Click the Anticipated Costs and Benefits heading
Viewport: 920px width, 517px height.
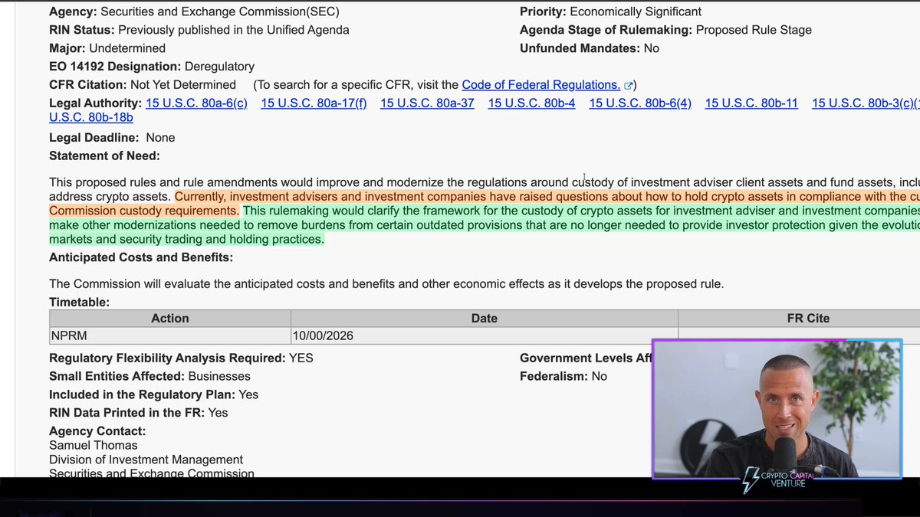(141, 257)
